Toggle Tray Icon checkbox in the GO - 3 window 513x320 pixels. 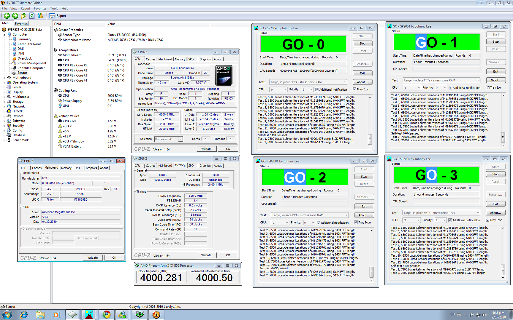pyautogui.click(x=487, y=220)
